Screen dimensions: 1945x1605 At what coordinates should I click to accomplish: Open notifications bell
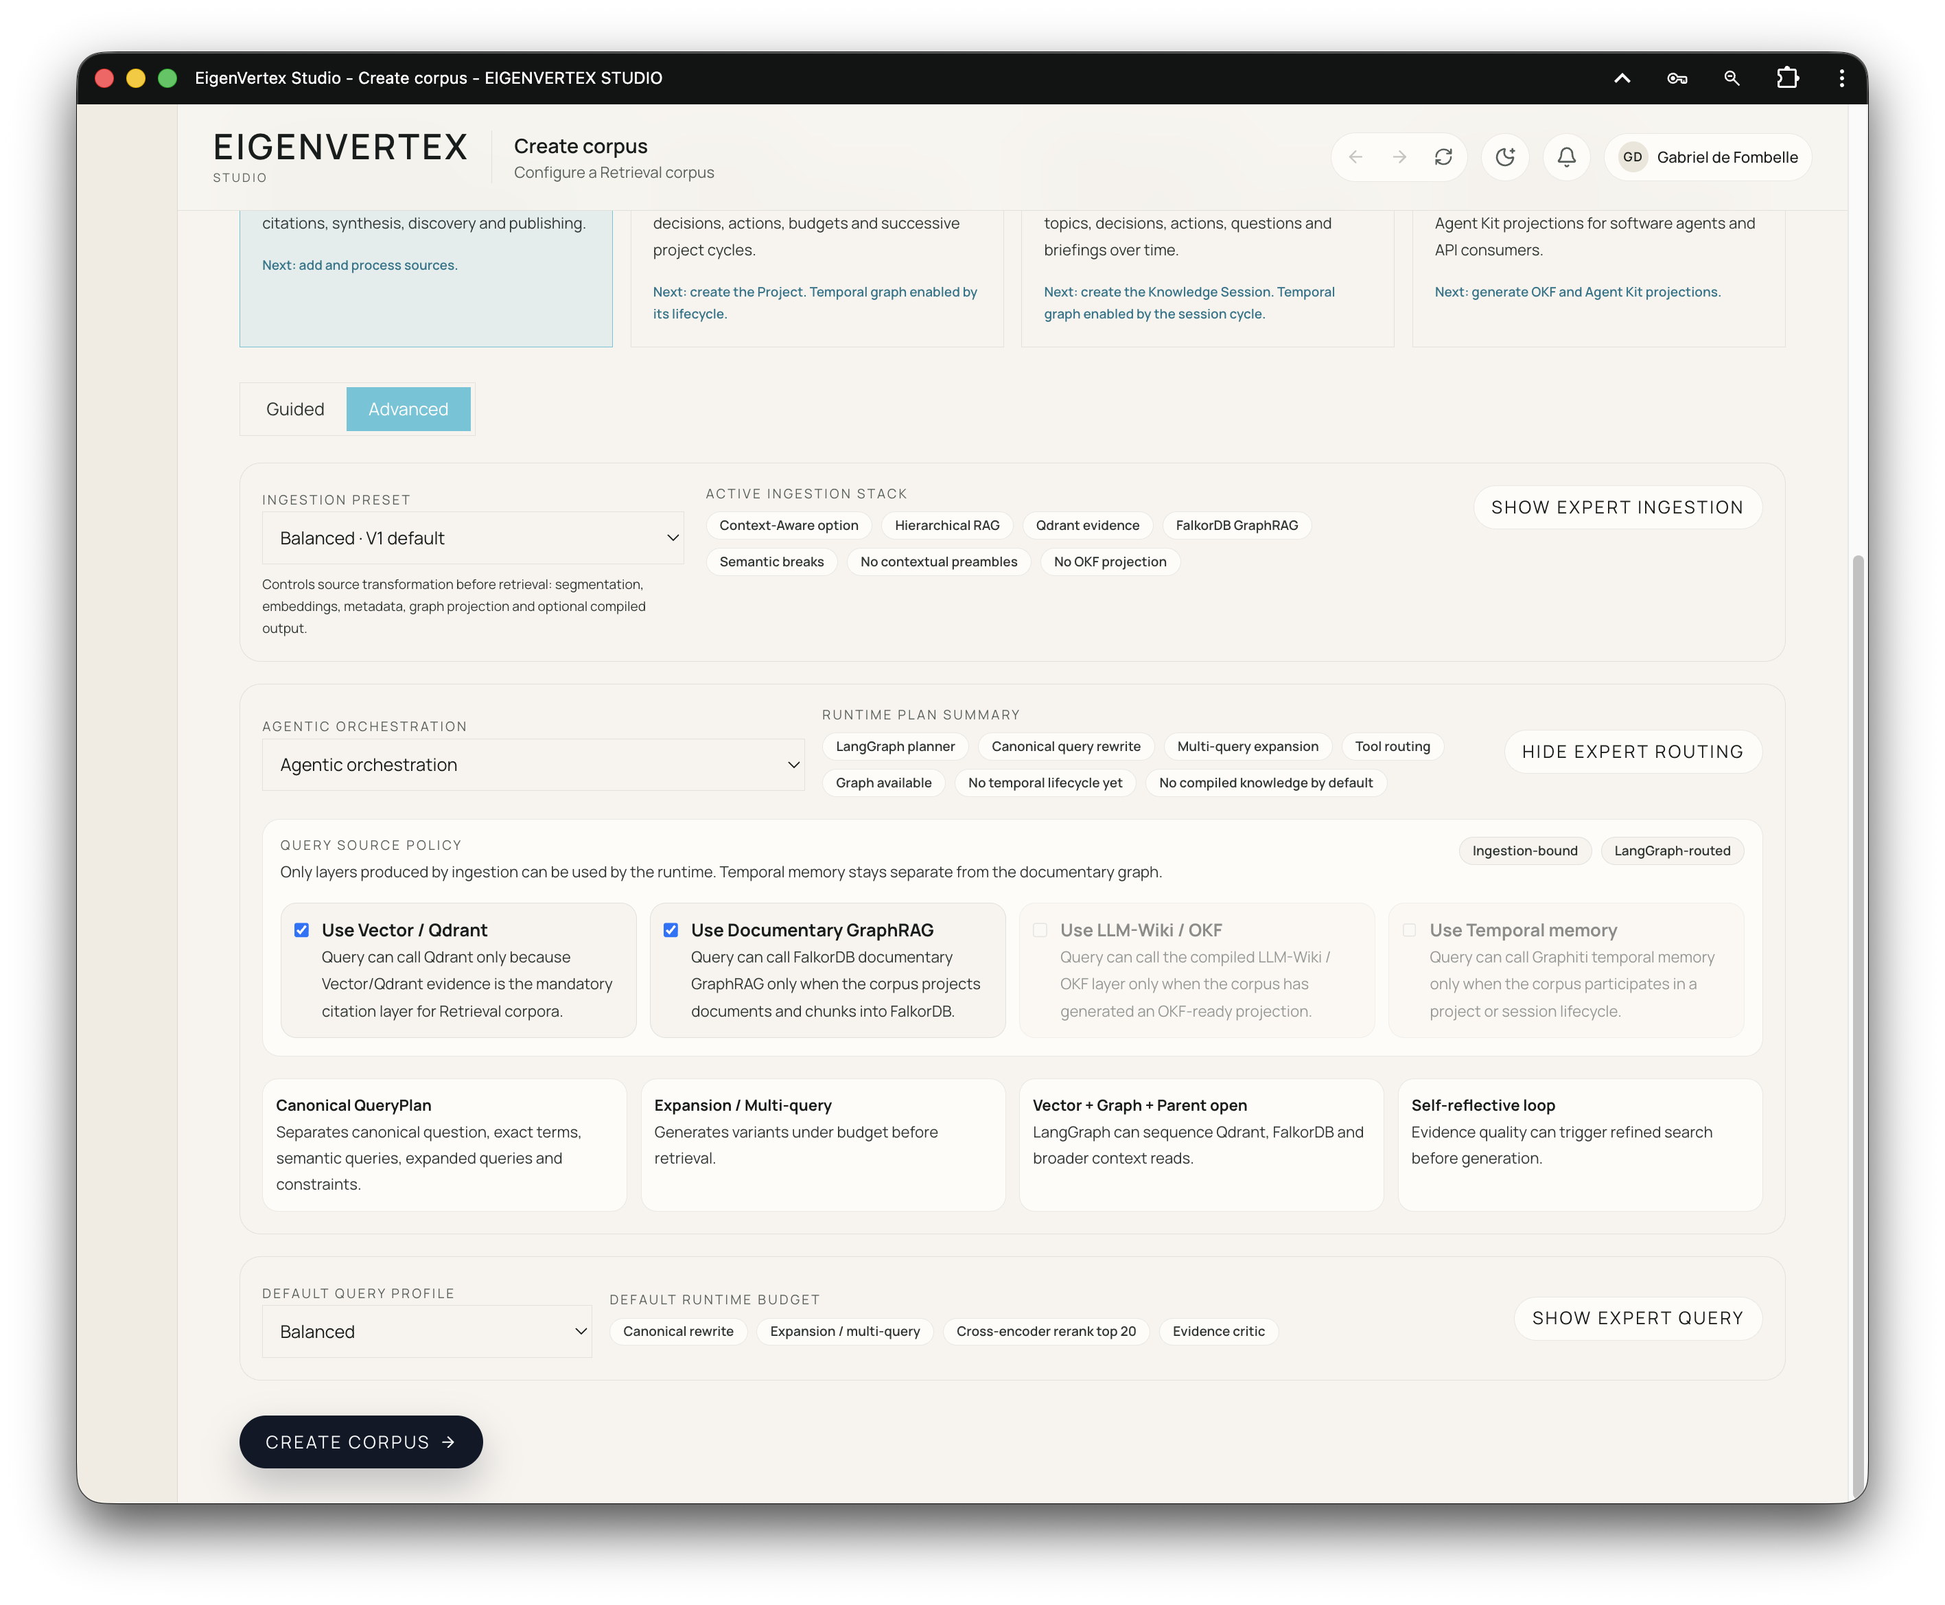[x=1566, y=157]
